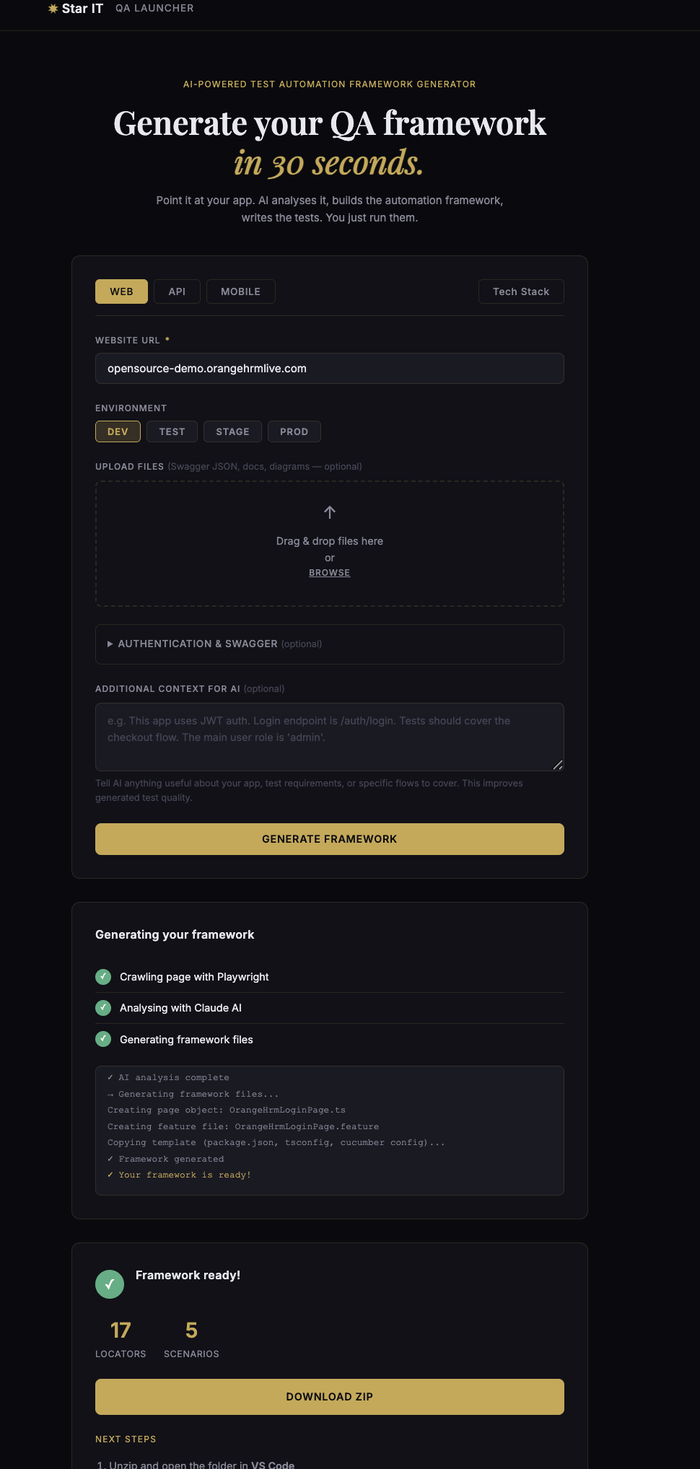Screen dimensions: 700x1469
Task: Click the large Framework ready checkmark icon
Action: pos(110,1284)
